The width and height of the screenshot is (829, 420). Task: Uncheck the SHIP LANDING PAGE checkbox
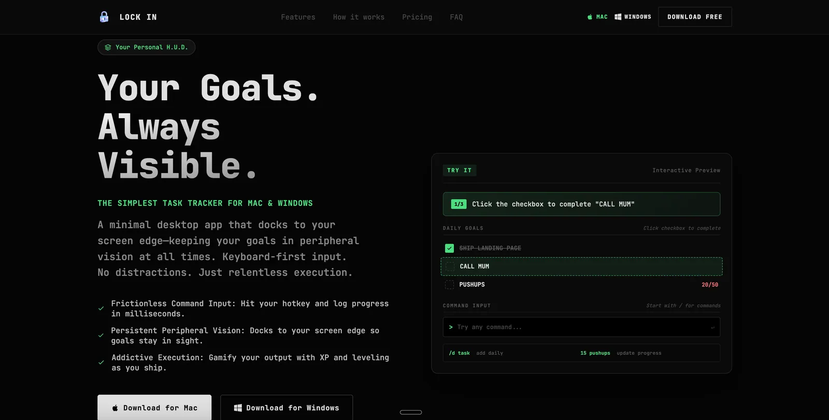pos(449,248)
